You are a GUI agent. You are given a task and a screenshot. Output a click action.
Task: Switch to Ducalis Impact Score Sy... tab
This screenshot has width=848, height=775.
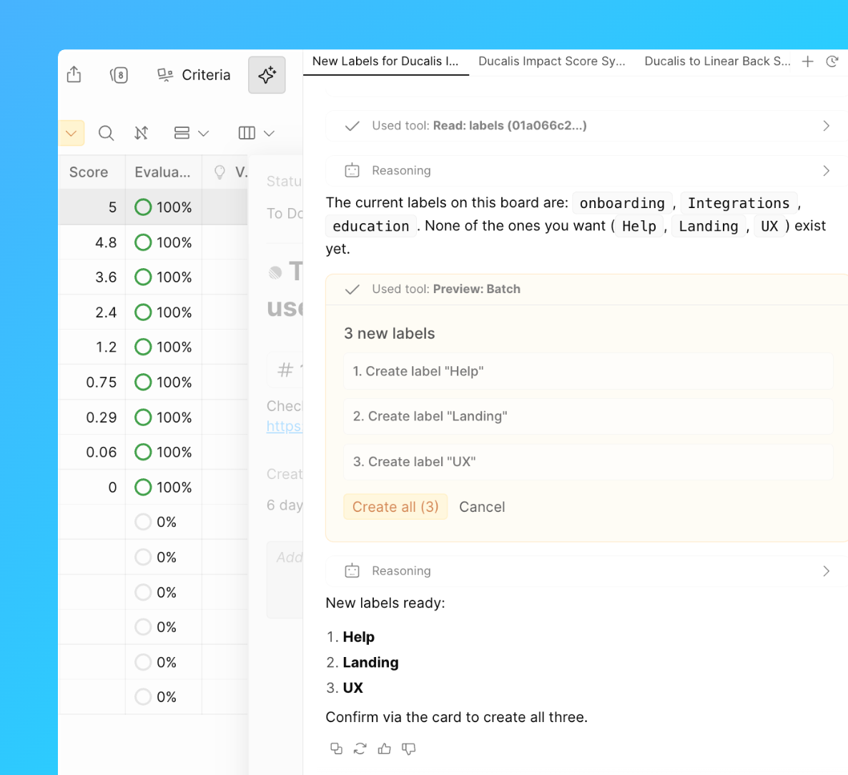[552, 61]
